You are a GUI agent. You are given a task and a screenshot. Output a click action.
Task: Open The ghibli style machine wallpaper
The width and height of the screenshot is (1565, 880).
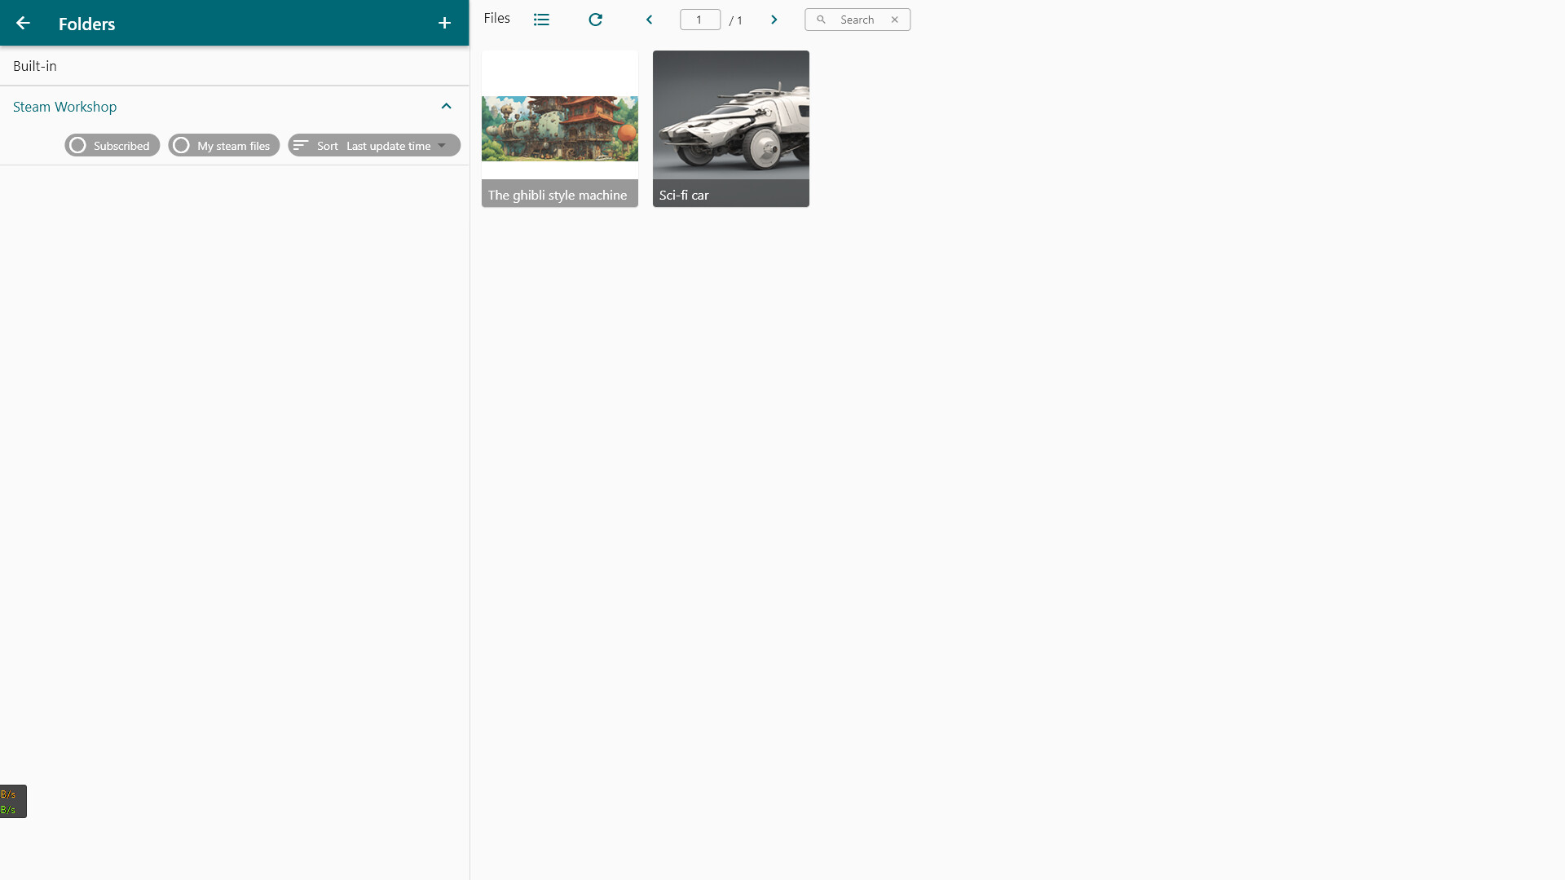[559, 128]
